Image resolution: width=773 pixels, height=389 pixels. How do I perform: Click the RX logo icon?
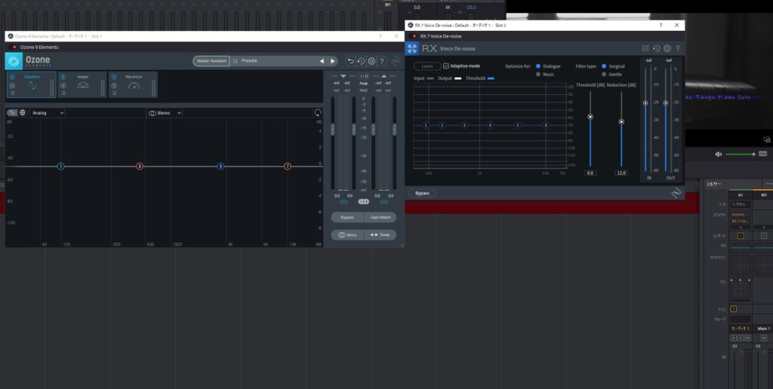pyautogui.click(x=412, y=49)
